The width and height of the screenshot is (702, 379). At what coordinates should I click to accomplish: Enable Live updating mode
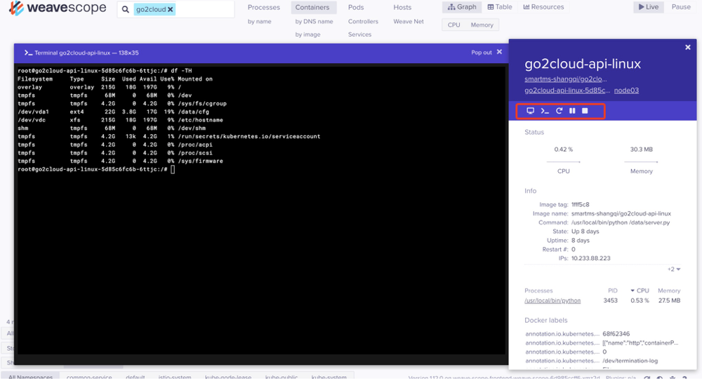pos(648,7)
